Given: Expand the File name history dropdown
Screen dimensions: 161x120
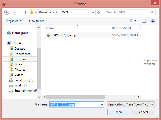Looking at the screenshot, I should 102,104.
